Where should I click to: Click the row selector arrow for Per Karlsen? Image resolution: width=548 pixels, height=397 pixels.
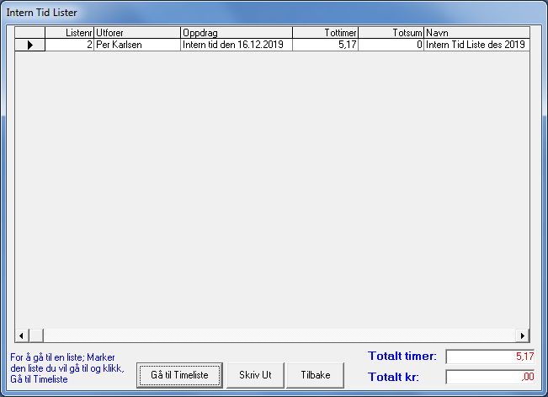(30, 45)
